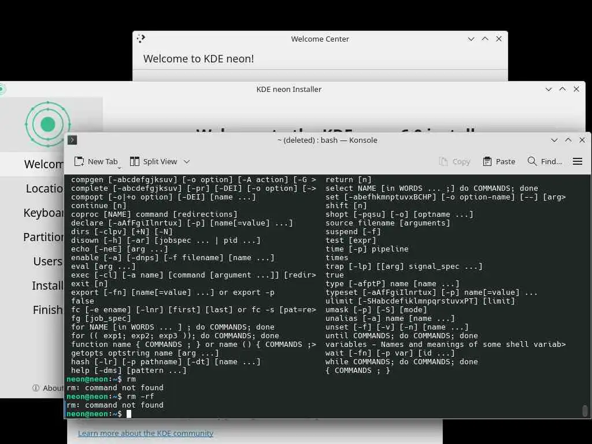Expand the Split View dropdown arrow
This screenshot has width=592, height=444.
[x=187, y=162]
